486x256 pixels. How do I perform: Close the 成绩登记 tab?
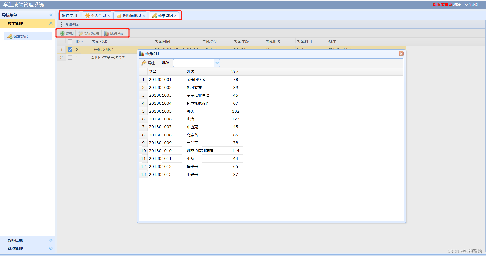coord(175,16)
